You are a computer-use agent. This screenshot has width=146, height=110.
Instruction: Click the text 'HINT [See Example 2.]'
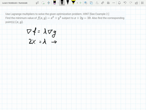point(96,14)
